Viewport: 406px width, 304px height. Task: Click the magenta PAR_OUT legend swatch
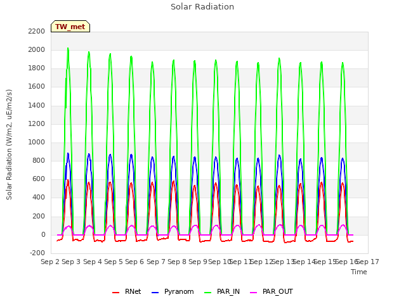[254, 293]
